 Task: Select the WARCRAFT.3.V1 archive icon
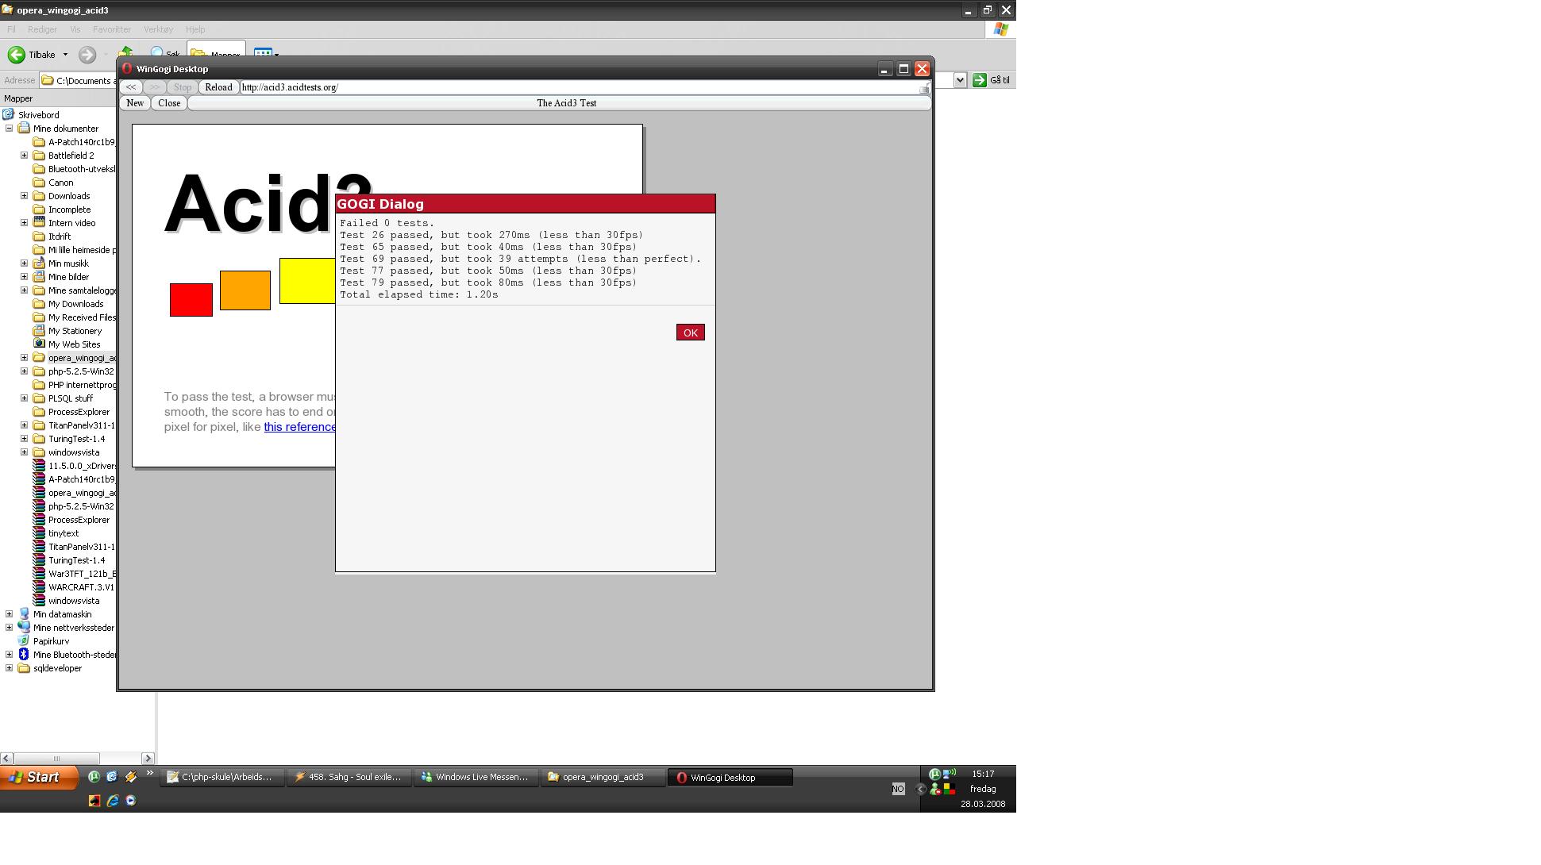click(39, 587)
